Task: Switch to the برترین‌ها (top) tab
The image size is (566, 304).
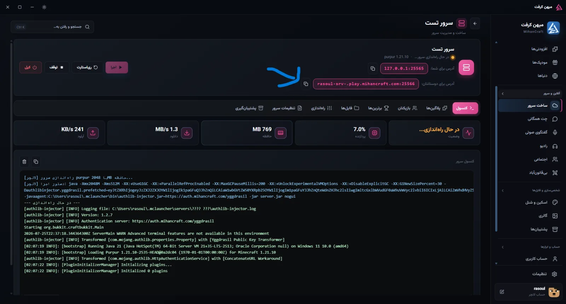Action: coord(378,108)
